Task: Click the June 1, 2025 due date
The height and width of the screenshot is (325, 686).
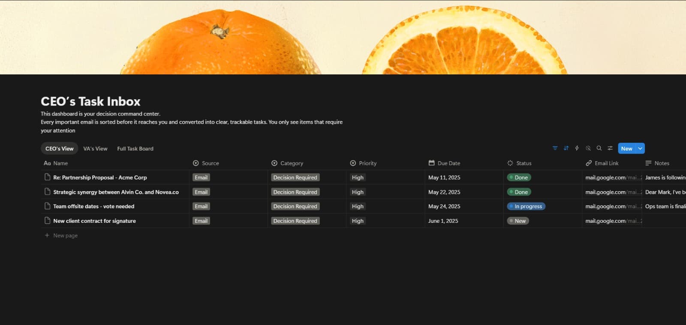Action: click(x=443, y=221)
